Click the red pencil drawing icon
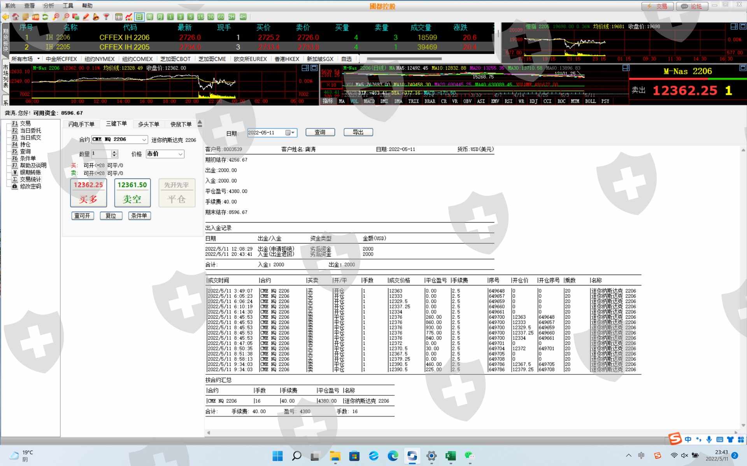The width and height of the screenshot is (747, 466). tap(86, 17)
